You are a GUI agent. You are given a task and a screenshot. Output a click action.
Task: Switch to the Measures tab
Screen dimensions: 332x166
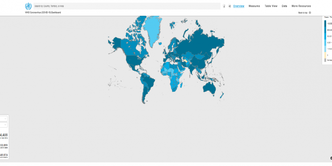[254, 6]
